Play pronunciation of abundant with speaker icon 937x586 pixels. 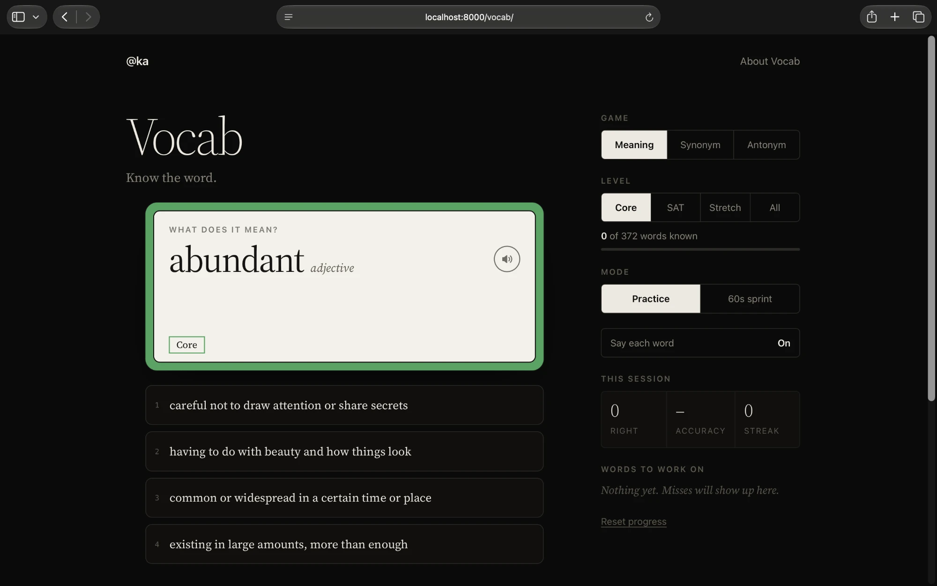pyautogui.click(x=506, y=259)
